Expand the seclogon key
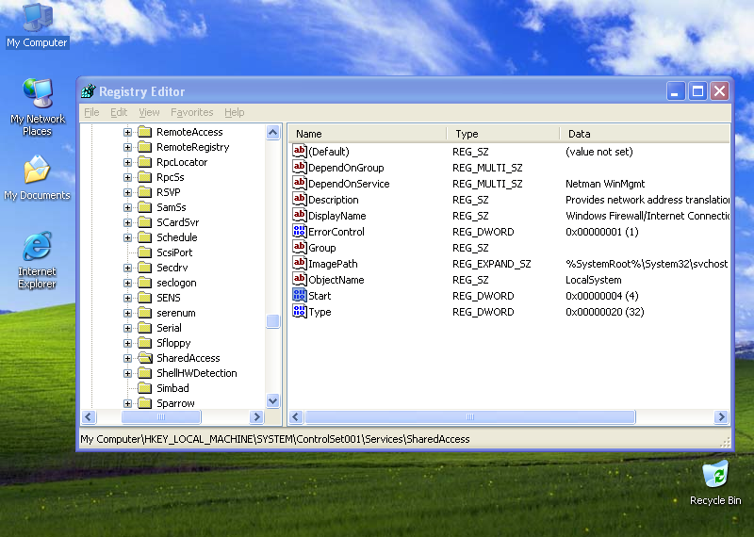This screenshot has height=537, width=754. pyautogui.click(x=127, y=283)
